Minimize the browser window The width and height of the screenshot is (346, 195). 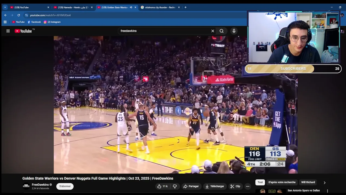point(331,7)
